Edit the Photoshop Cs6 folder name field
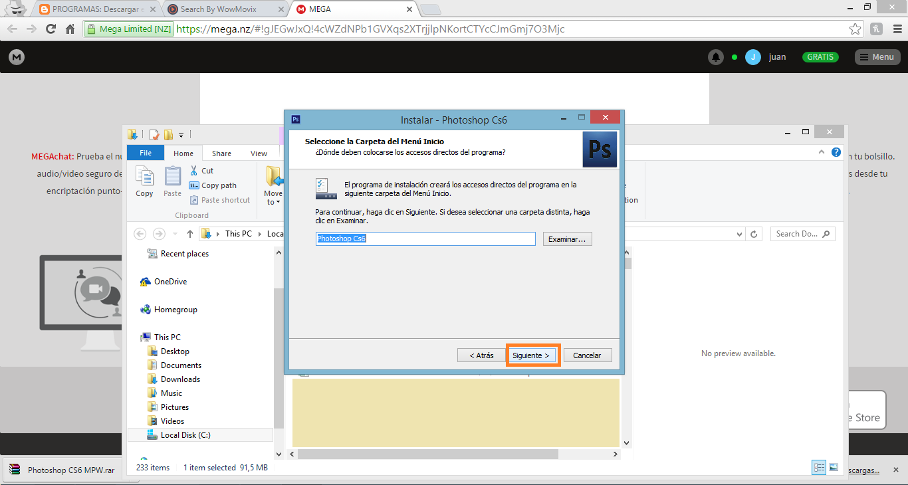The height and width of the screenshot is (485, 908). pyautogui.click(x=425, y=239)
